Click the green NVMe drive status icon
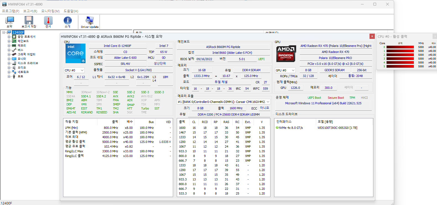 tap(277, 128)
